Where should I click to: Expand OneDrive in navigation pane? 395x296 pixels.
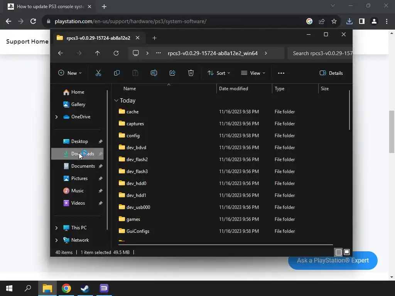click(x=56, y=117)
